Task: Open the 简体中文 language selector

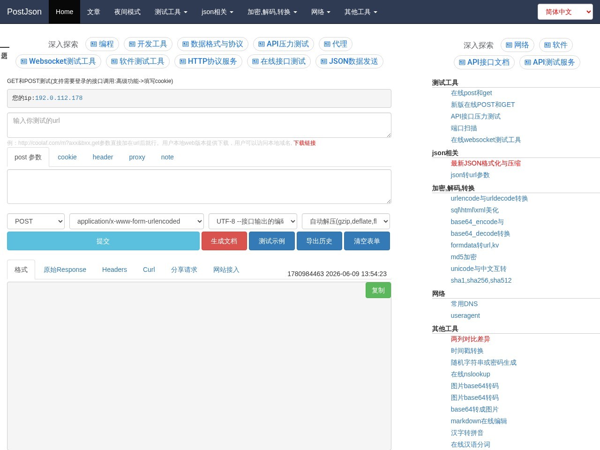Action: click(x=565, y=12)
